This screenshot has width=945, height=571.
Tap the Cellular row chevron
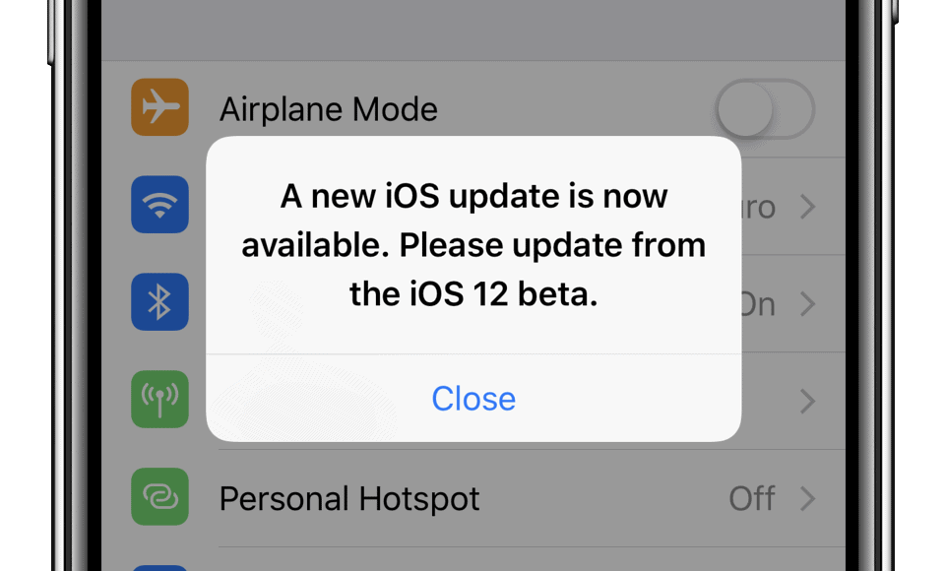pos(807,402)
